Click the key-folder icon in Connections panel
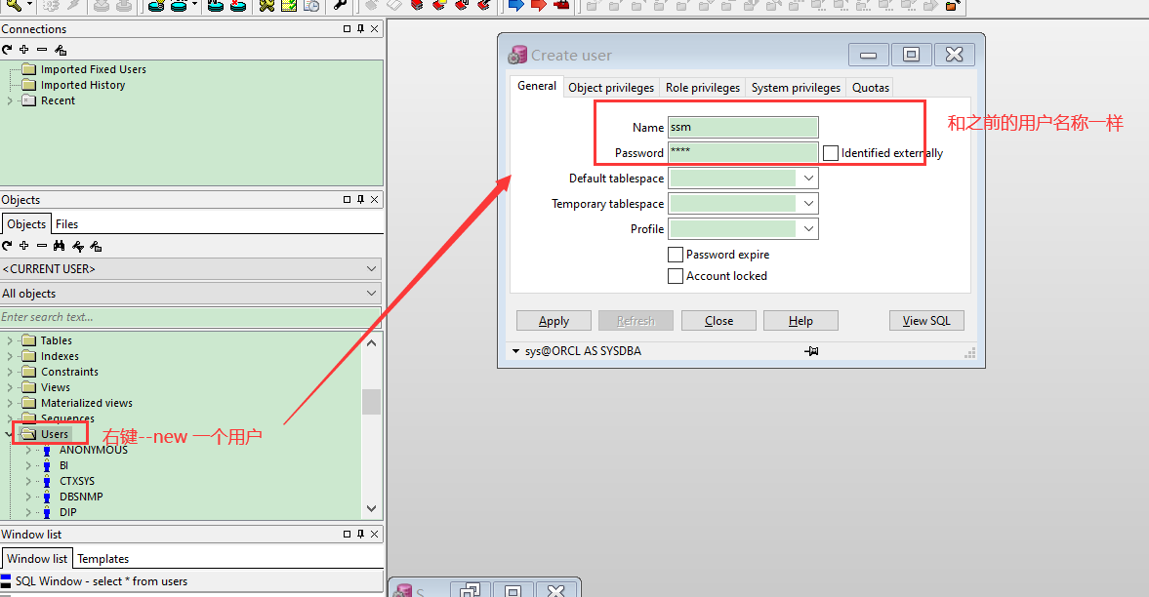 coord(61,49)
